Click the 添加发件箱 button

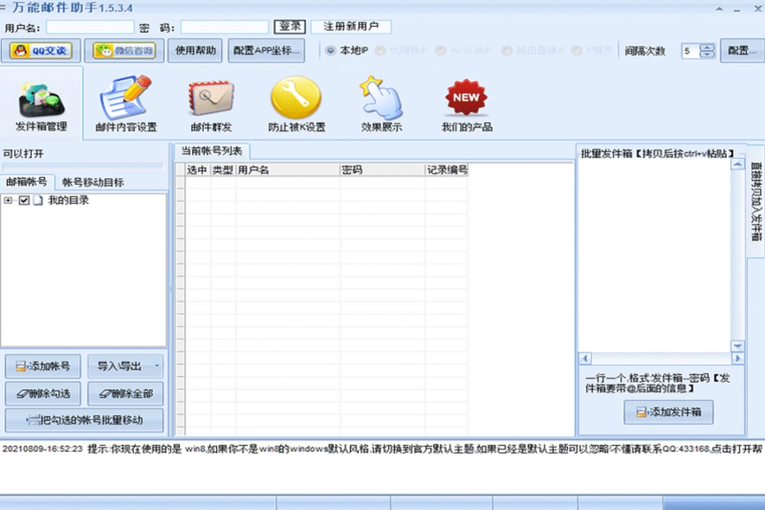coord(667,412)
